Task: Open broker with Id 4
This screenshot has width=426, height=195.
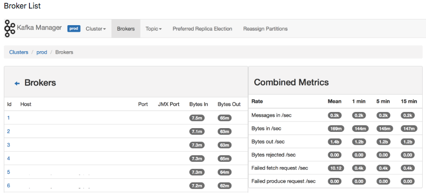Action: click(x=9, y=158)
